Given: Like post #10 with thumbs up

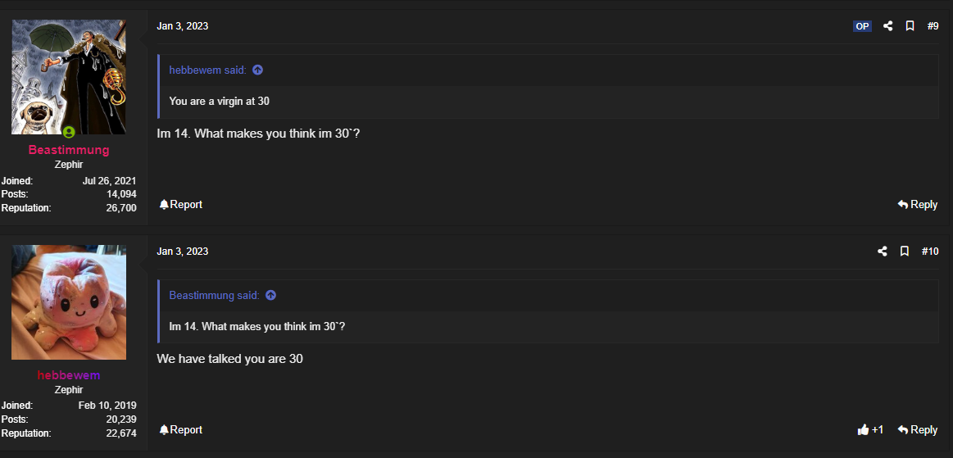Looking at the screenshot, I should [869, 430].
